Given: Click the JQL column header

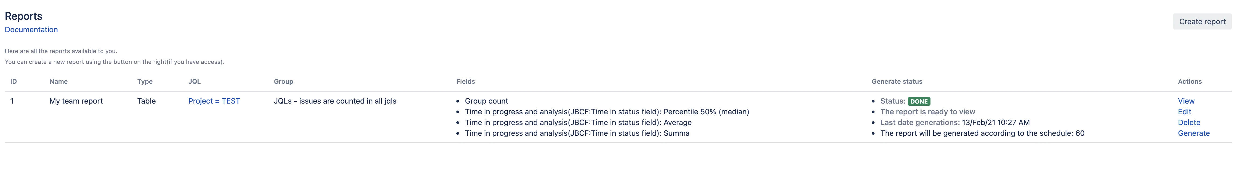Looking at the screenshot, I should coord(195,82).
